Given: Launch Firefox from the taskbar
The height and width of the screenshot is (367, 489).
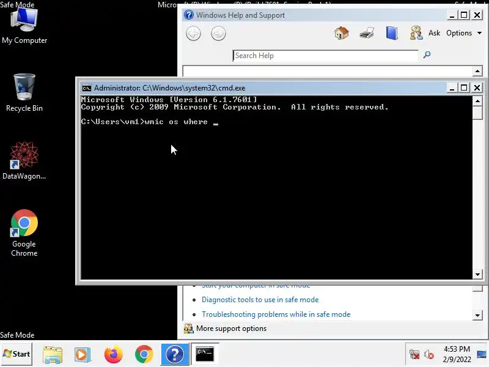Looking at the screenshot, I should [113, 355].
